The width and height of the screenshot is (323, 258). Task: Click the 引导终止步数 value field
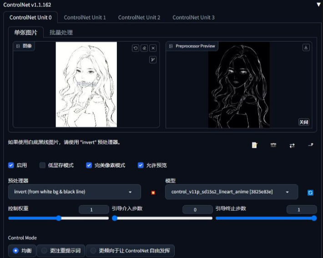click(301, 210)
